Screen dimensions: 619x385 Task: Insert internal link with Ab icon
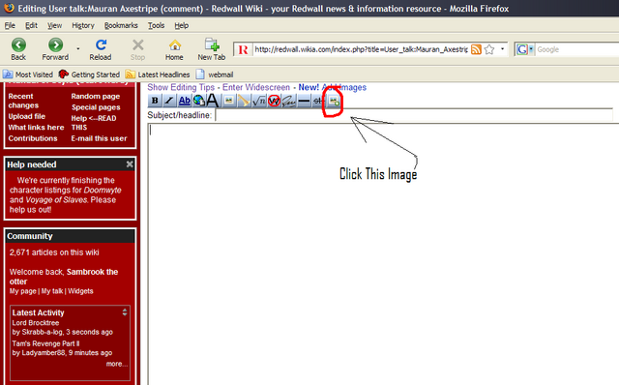(x=185, y=101)
